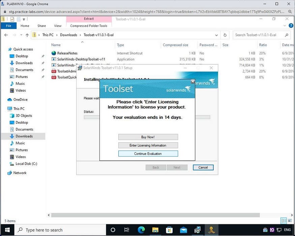Sort by the Ratio column header
Screen dimensions: 295x236
(x=263, y=45)
